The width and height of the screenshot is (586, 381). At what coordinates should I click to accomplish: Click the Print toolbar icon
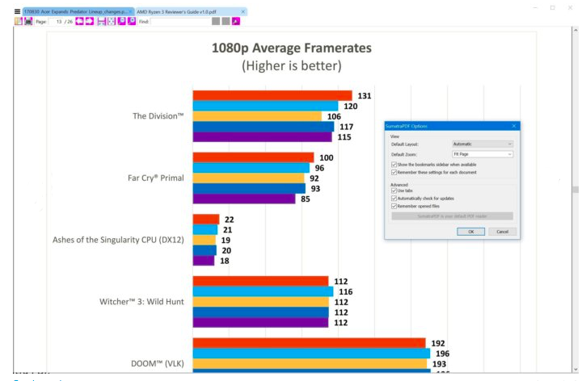coord(28,22)
